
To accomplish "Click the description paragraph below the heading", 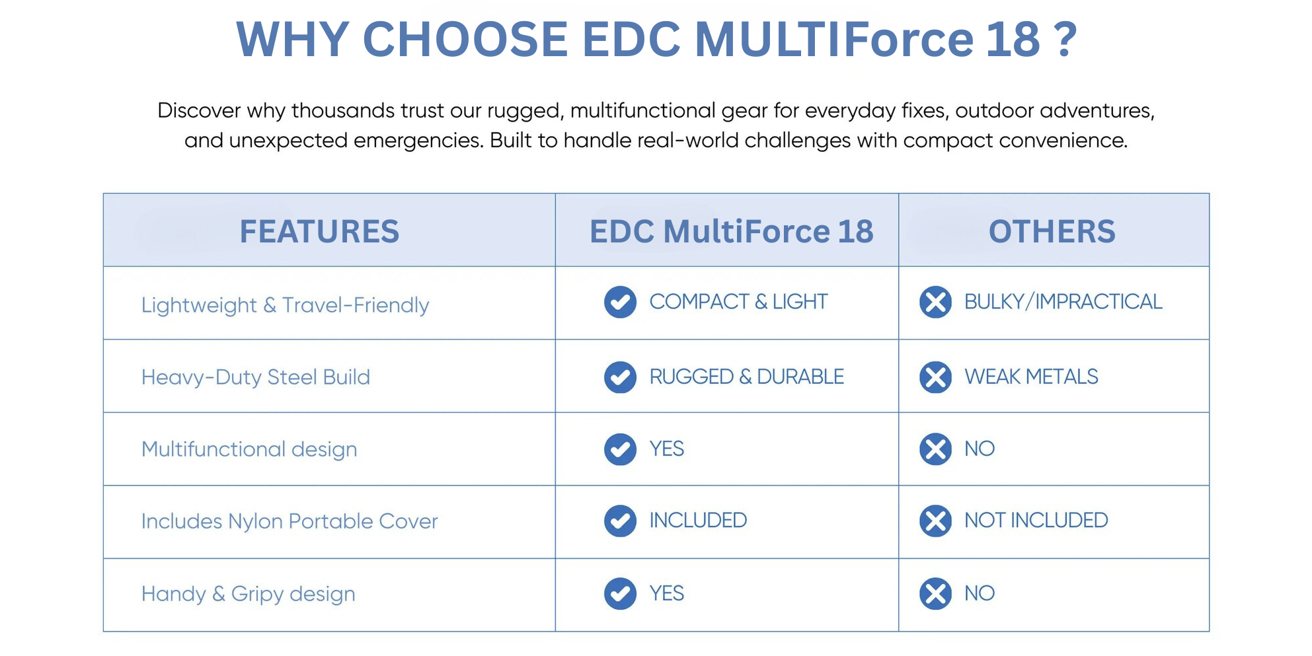I will (656, 125).
